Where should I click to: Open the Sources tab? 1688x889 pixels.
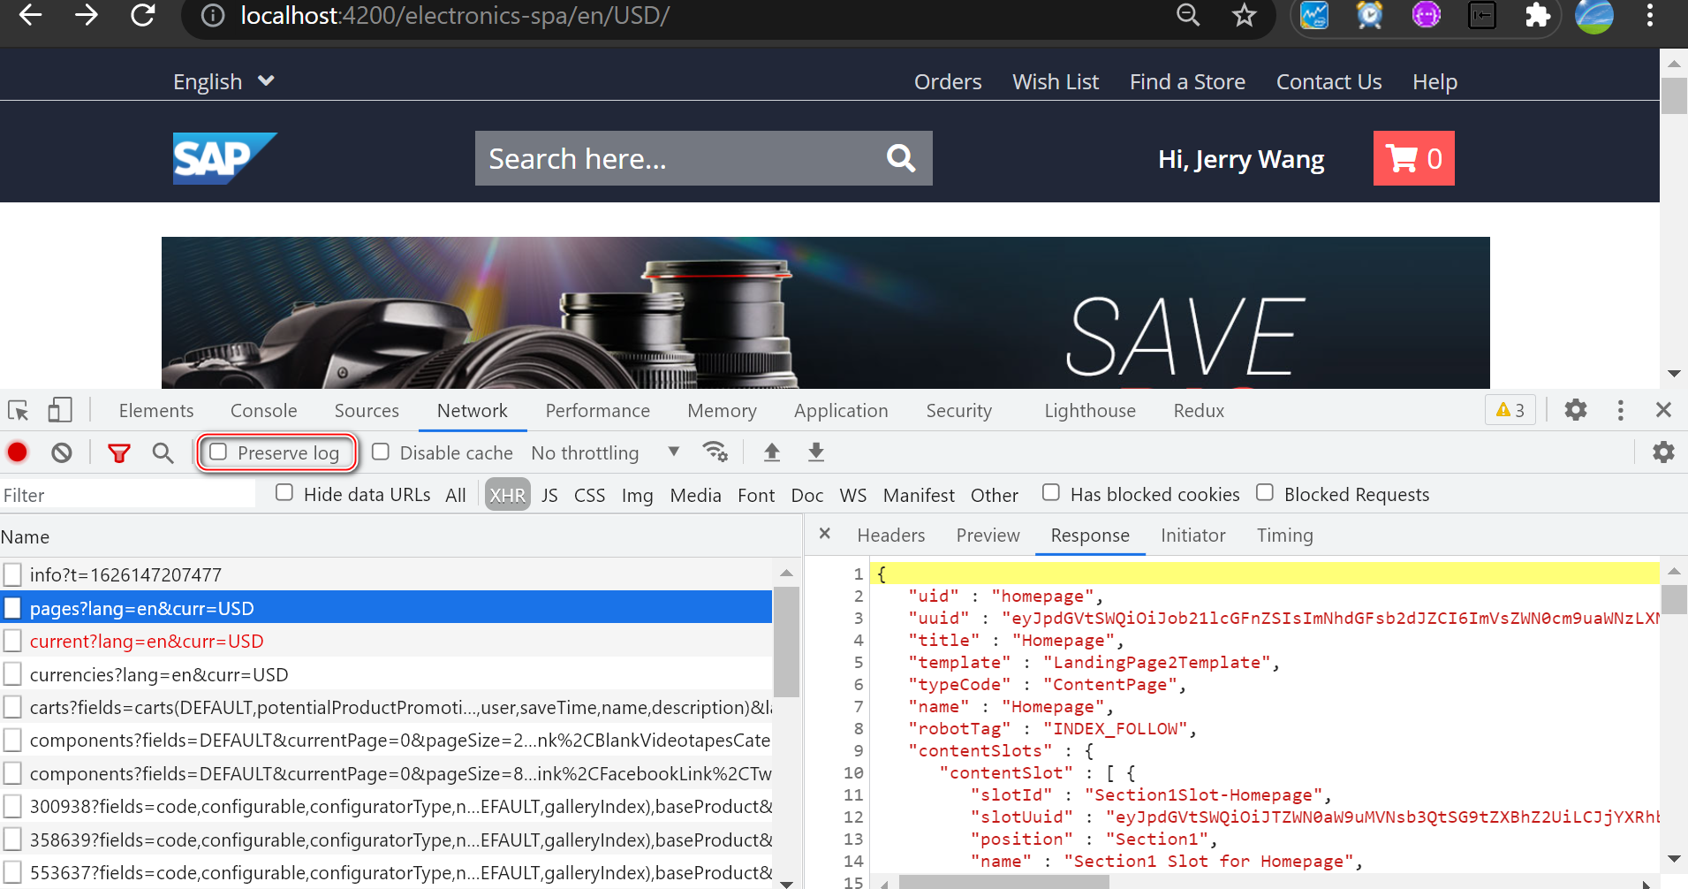367,411
